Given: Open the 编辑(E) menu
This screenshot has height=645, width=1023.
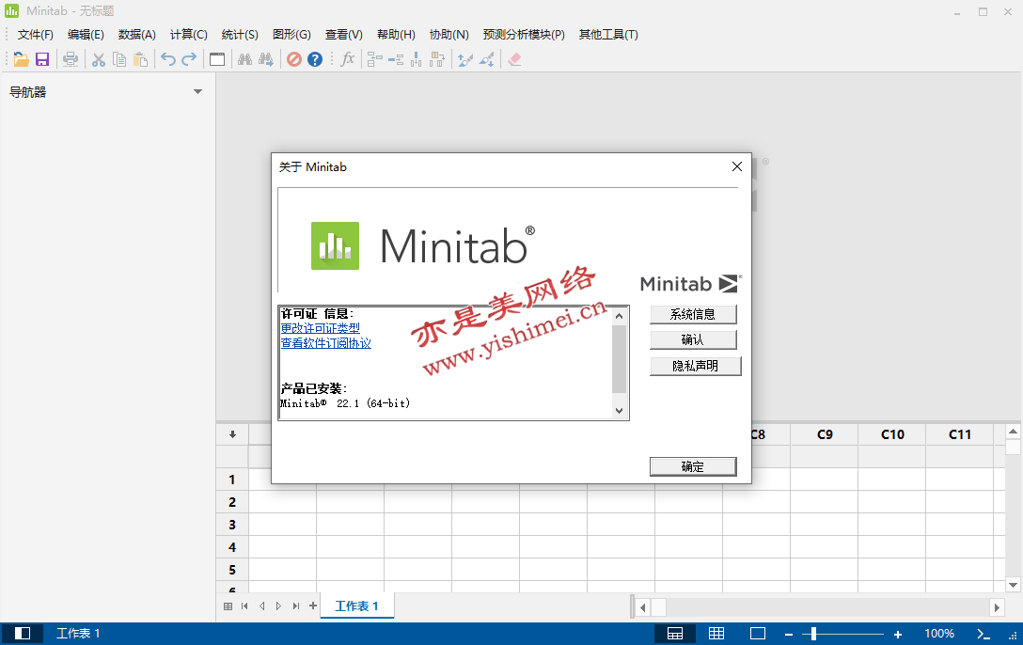Looking at the screenshot, I should tap(86, 35).
